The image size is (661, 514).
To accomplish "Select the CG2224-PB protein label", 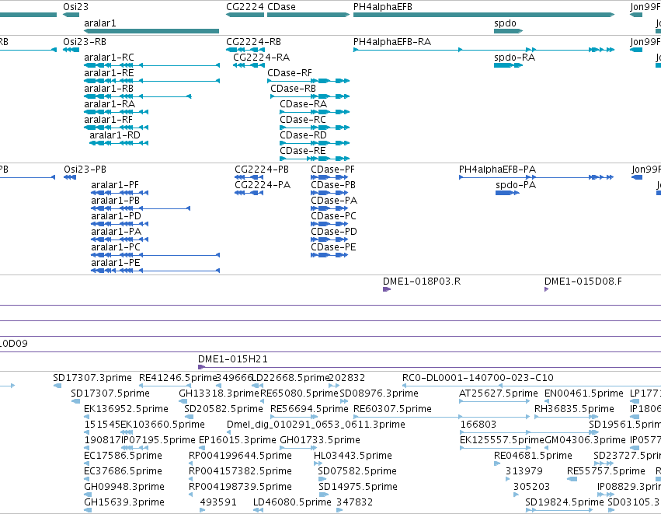I will click(261, 170).
